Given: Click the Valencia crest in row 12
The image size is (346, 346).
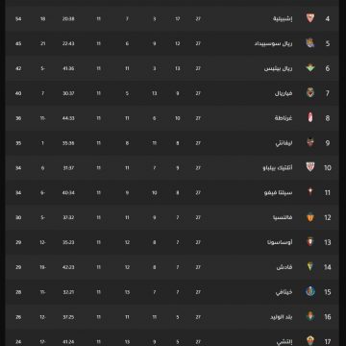Looking at the screenshot, I should pos(310,217).
